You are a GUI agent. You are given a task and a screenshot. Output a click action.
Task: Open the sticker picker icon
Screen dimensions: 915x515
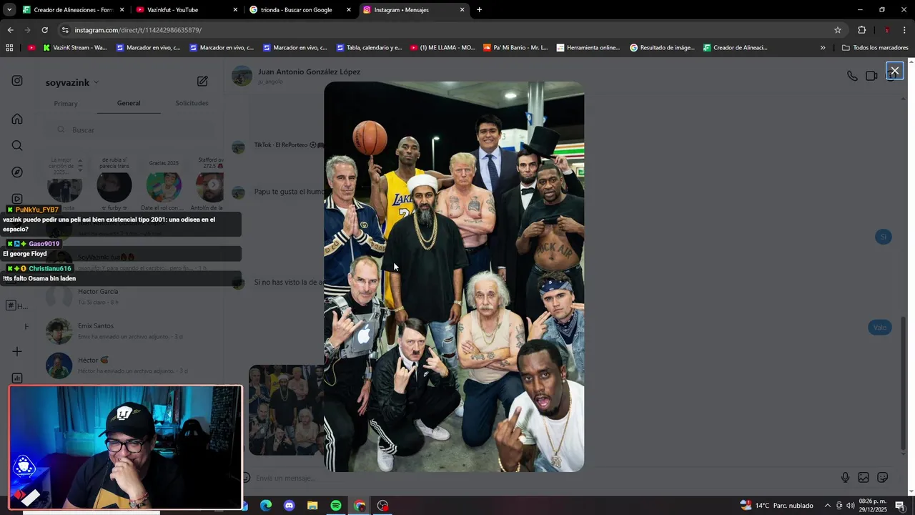883,477
